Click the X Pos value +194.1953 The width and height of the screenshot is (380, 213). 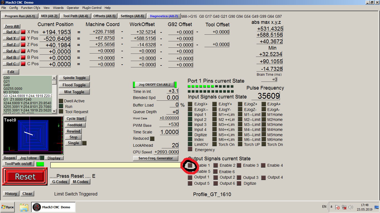pyautogui.click(x=55, y=32)
